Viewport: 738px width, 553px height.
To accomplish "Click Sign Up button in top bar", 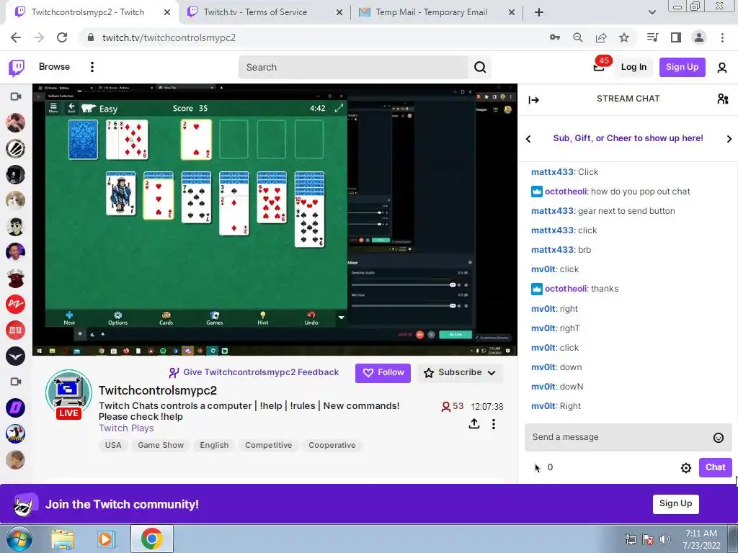I will pyautogui.click(x=682, y=67).
